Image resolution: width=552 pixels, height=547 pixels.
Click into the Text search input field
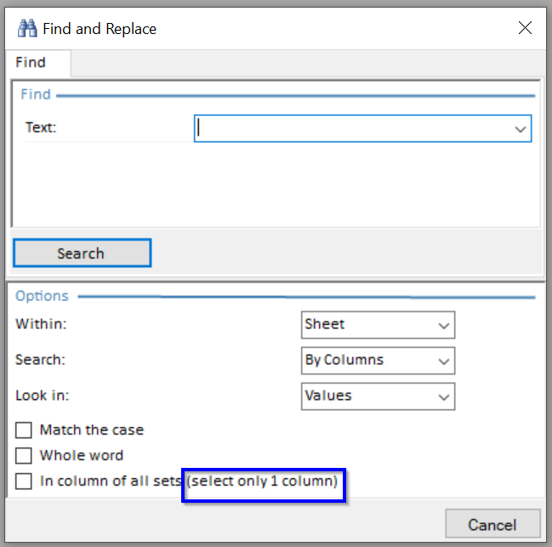coord(352,128)
